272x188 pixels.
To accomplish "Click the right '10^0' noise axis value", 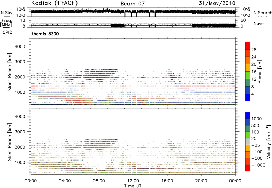I will (245, 15).
